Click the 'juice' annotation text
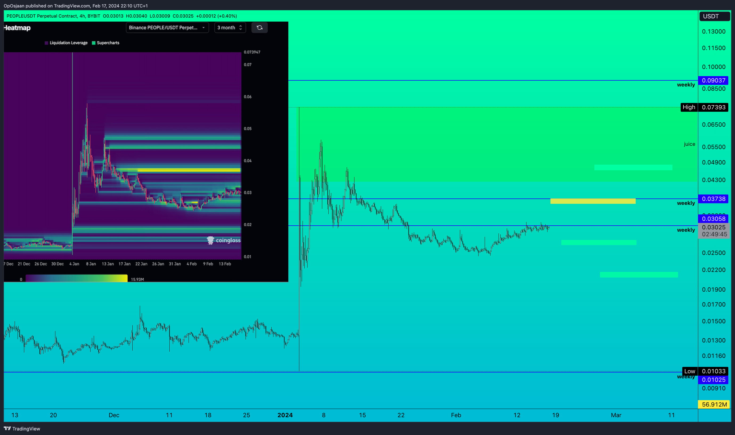This screenshot has width=735, height=435. pyautogui.click(x=689, y=144)
